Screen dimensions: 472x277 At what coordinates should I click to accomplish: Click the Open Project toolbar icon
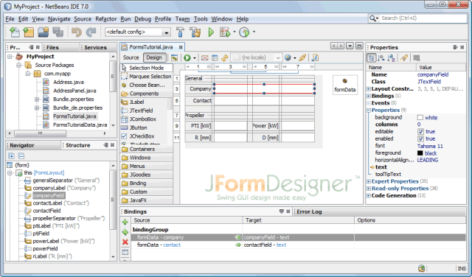point(44,32)
